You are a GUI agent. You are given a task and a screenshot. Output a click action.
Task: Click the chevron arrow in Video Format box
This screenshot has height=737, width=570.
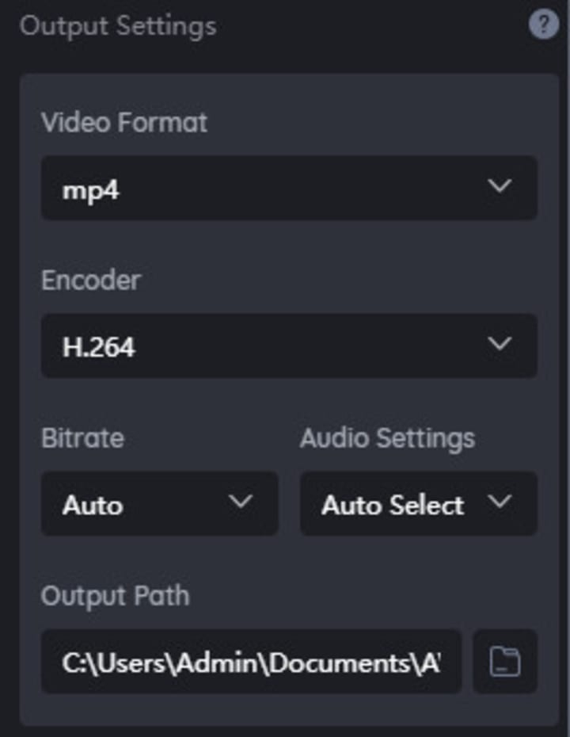click(x=500, y=185)
